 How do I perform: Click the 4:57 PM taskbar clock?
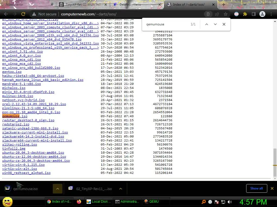point(253,202)
